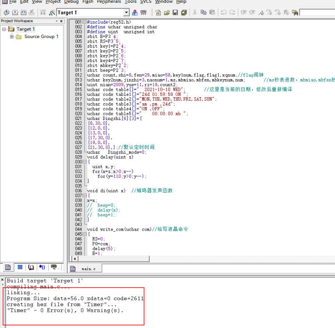Click the Save All stacked floppy icon
Image resolution: width=335 pixels, height=328 pixels.
coord(184,13)
